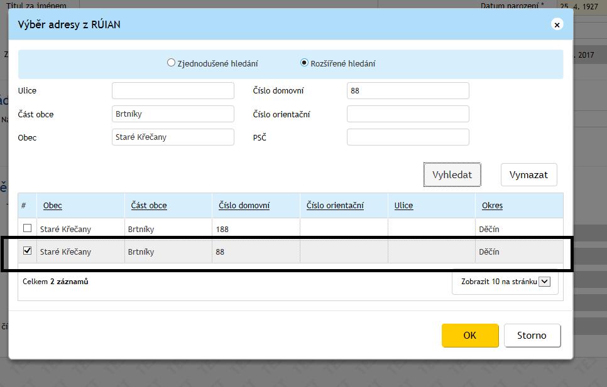
Task: Close the Výběr adresy z RÚIAN dialog
Action: (x=557, y=24)
